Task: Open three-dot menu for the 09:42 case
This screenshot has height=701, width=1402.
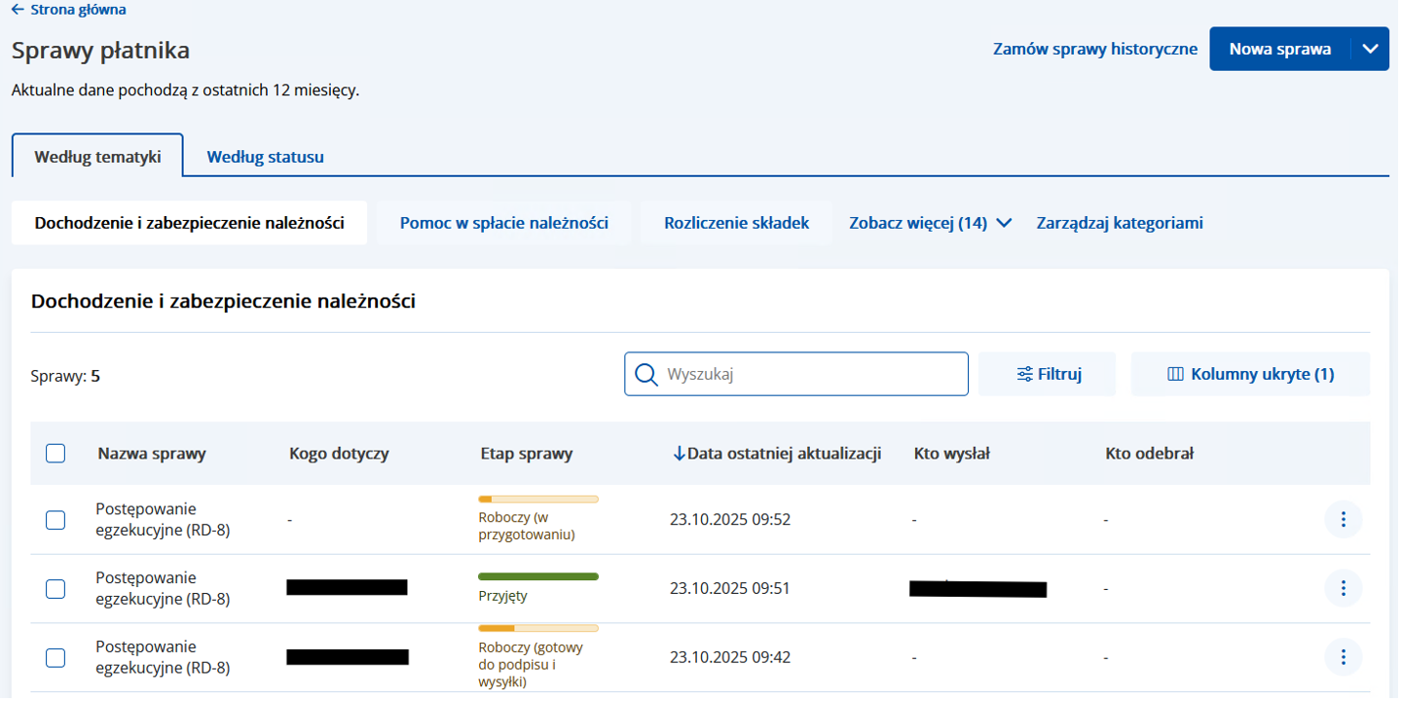Action: (1343, 657)
